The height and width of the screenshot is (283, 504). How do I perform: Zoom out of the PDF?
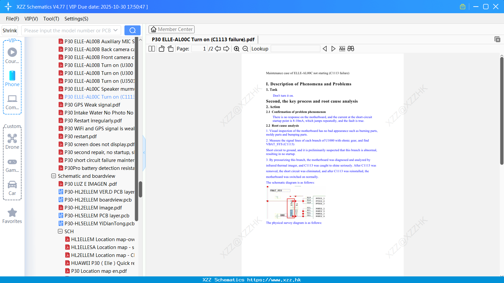(x=245, y=49)
